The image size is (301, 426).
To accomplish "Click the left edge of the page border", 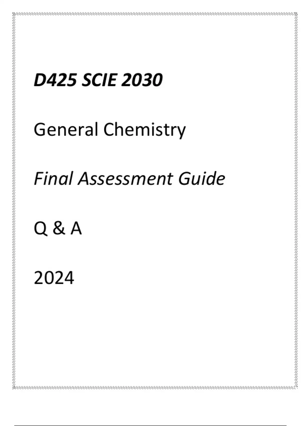I will coord(14,200).
